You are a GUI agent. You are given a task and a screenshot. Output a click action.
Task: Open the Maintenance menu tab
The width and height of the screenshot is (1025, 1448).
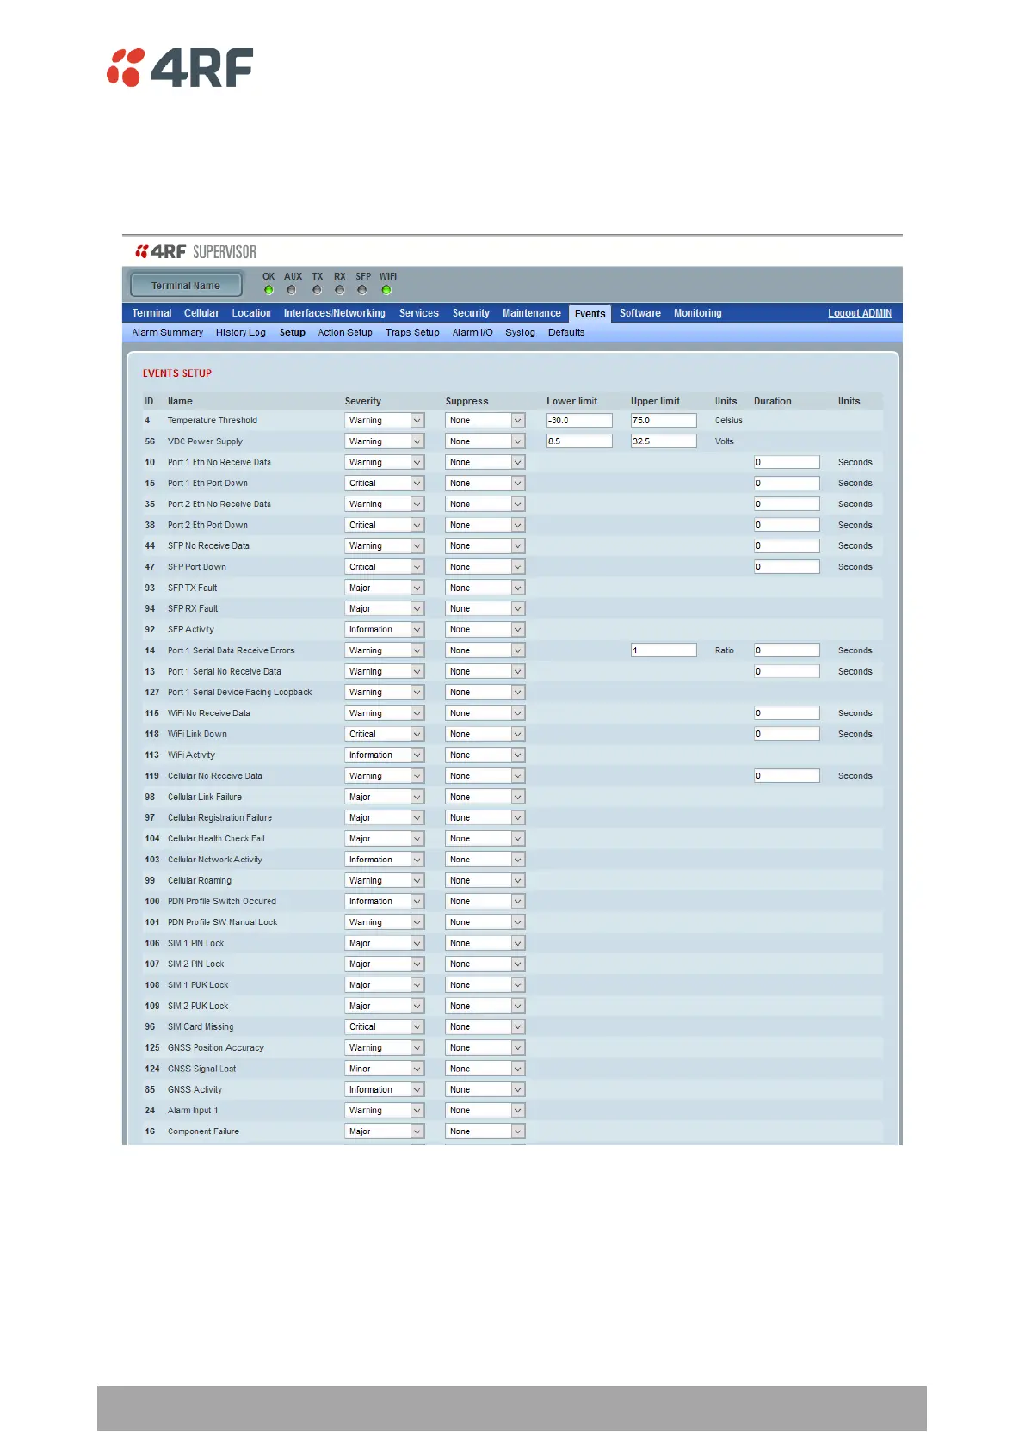coord(531,313)
